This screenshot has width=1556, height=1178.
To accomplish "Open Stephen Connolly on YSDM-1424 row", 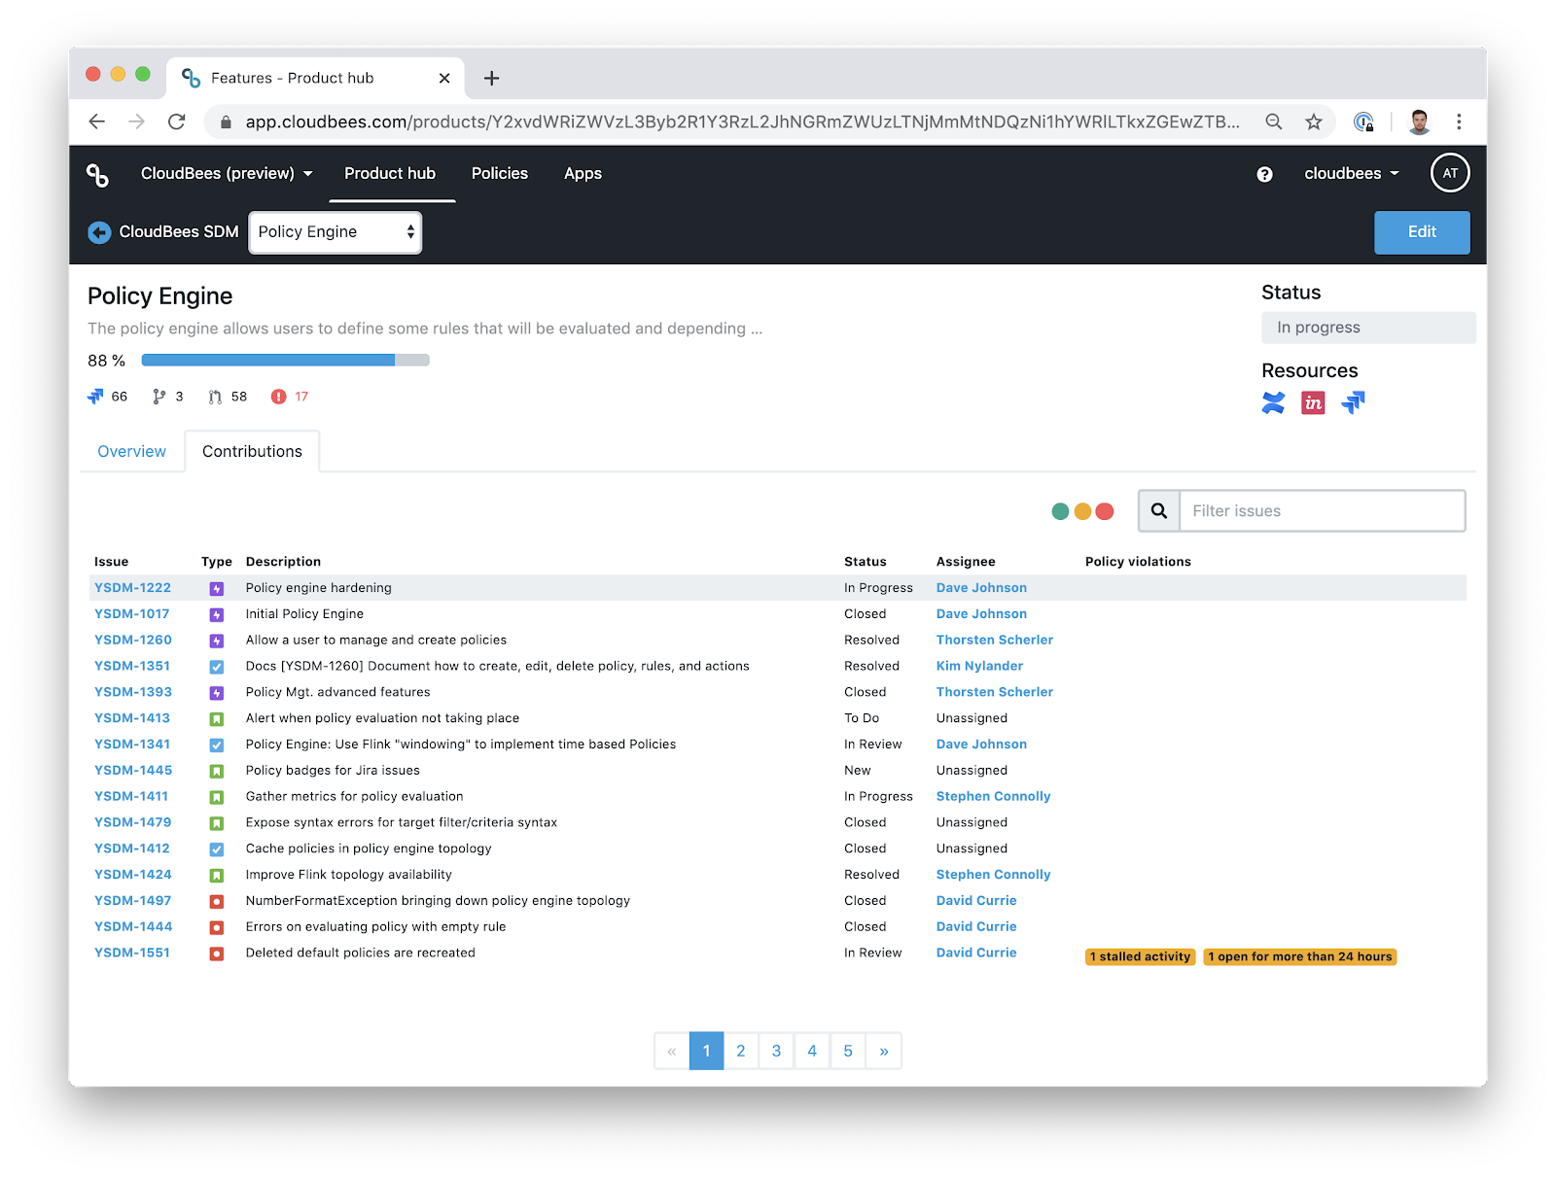I will (994, 876).
